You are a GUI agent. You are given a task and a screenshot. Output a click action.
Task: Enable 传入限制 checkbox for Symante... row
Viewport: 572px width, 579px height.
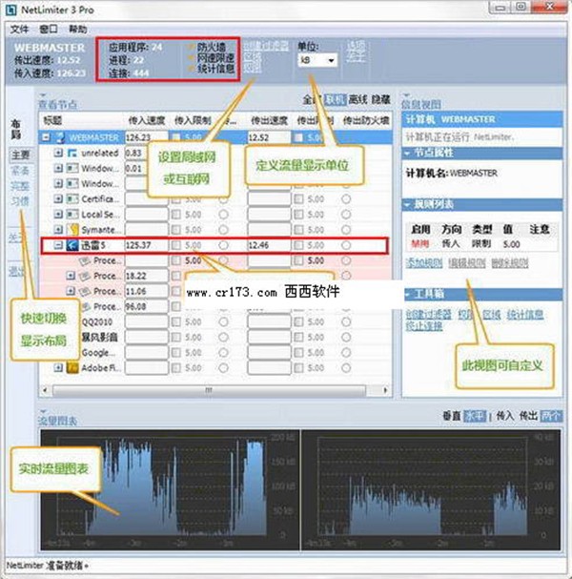click(176, 230)
